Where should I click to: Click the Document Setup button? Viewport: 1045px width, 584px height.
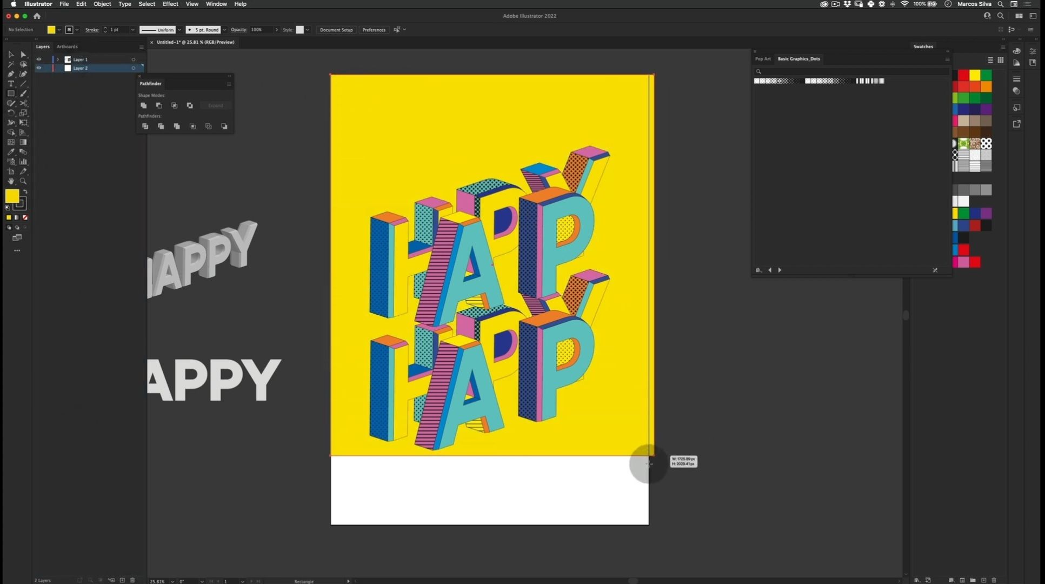(x=336, y=30)
